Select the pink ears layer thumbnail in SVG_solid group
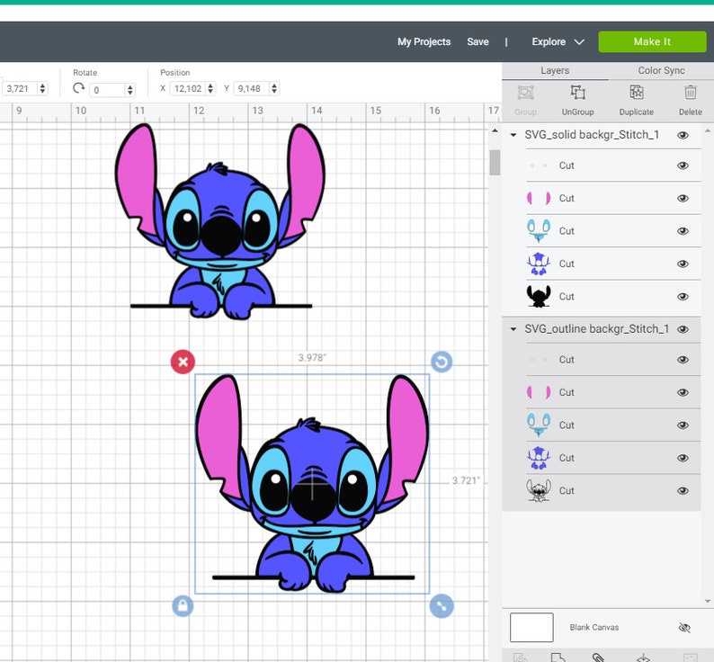The height and width of the screenshot is (662, 714). [x=539, y=198]
